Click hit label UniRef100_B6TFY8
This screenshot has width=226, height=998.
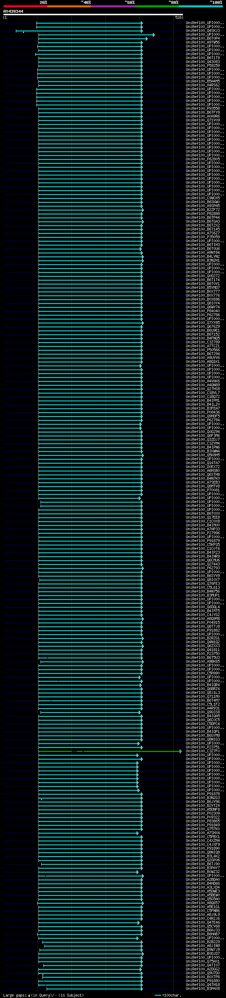pos(203,112)
